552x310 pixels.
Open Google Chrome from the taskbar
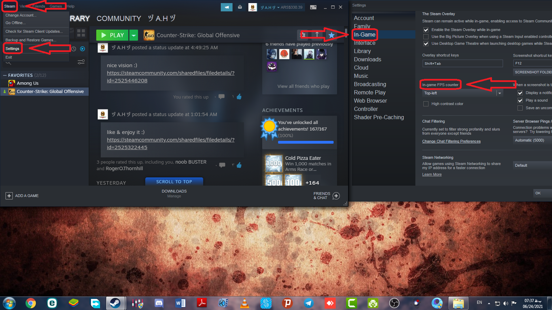(31, 303)
